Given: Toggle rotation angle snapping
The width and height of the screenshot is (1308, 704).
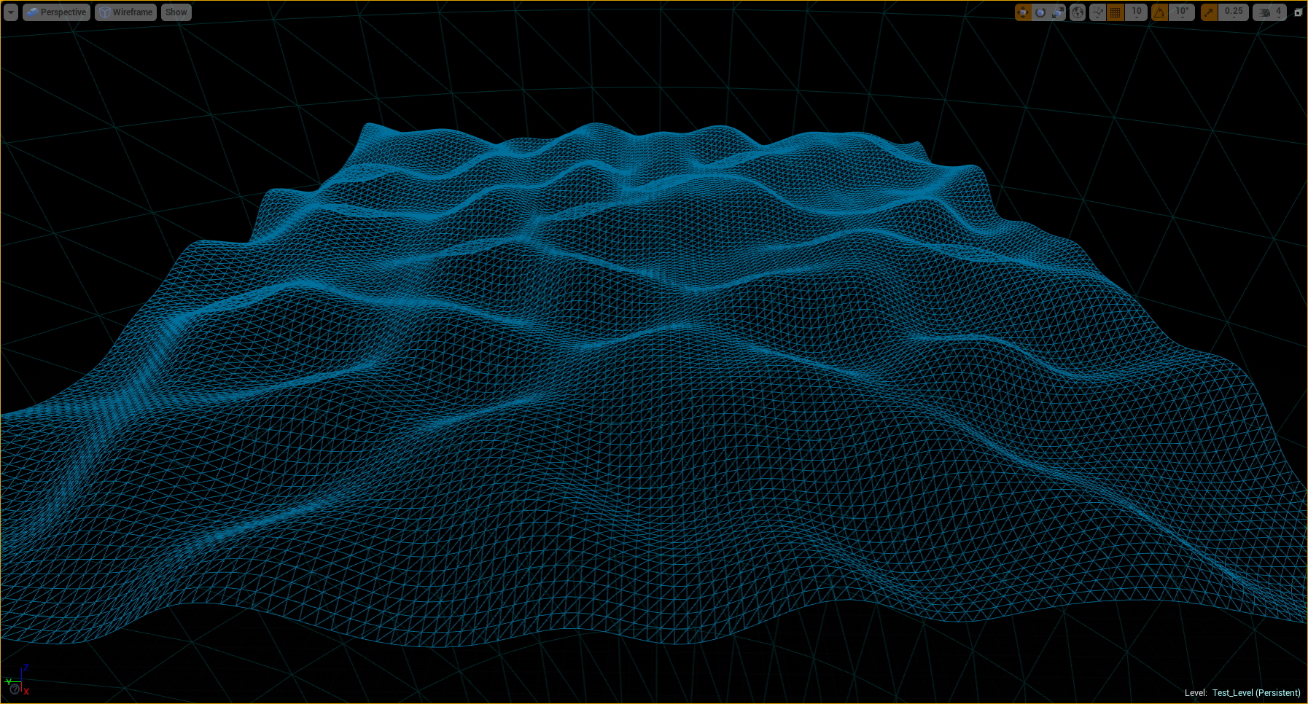Looking at the screenshot, I should [x=1159, y=12].
